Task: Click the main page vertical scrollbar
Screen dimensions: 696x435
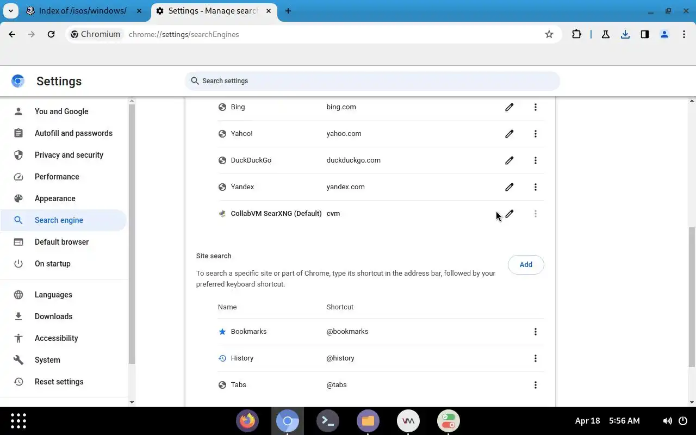Action: [x=692, y=297]
